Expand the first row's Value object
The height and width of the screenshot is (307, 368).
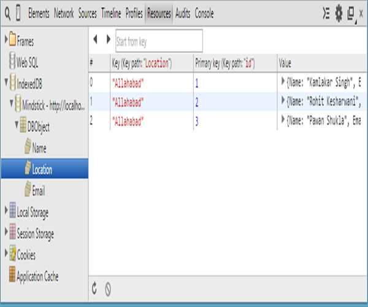click(283, 81)
